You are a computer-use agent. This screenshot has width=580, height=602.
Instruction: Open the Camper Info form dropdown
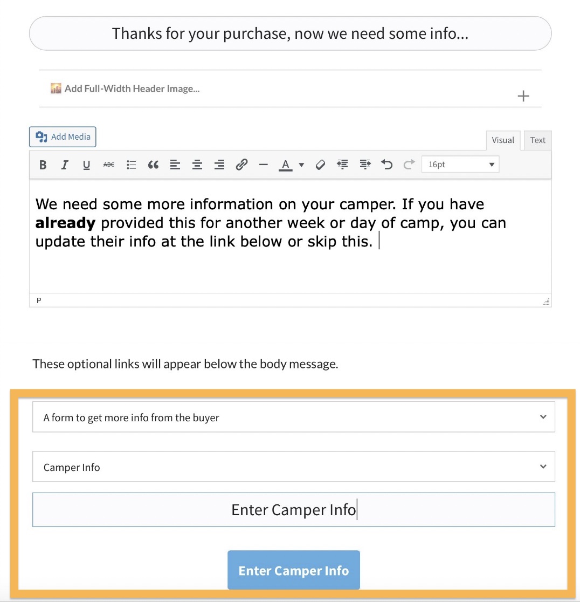(294, 467)
